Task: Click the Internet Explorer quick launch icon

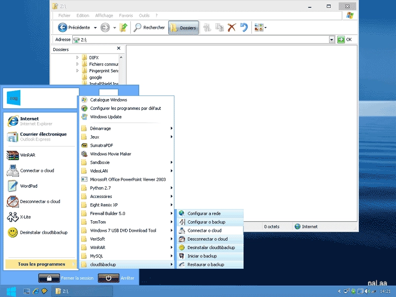Action: [x=36, y=291]
